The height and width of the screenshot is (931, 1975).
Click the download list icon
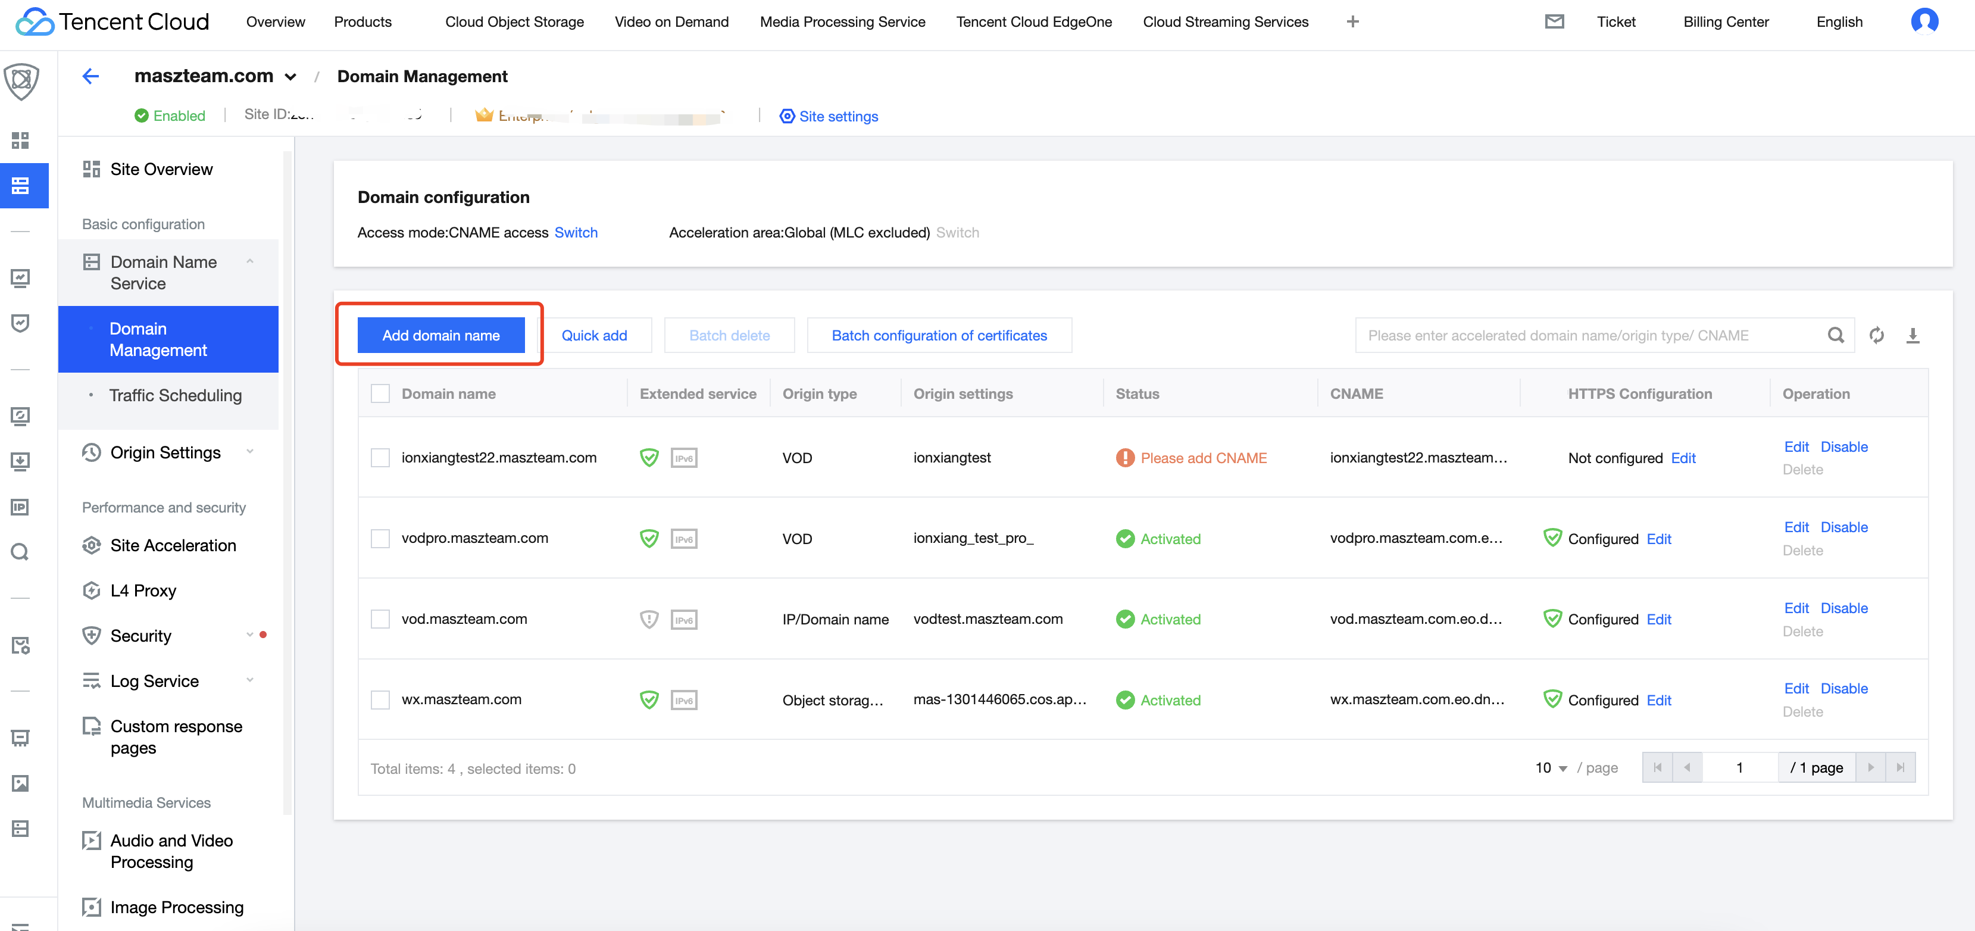coord(1912,335)
